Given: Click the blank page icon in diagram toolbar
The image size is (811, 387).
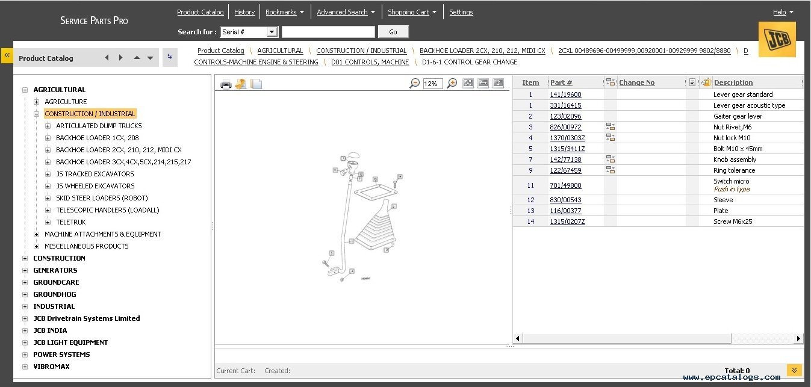Looking at the screenshot, I should (x=256, y=84).
